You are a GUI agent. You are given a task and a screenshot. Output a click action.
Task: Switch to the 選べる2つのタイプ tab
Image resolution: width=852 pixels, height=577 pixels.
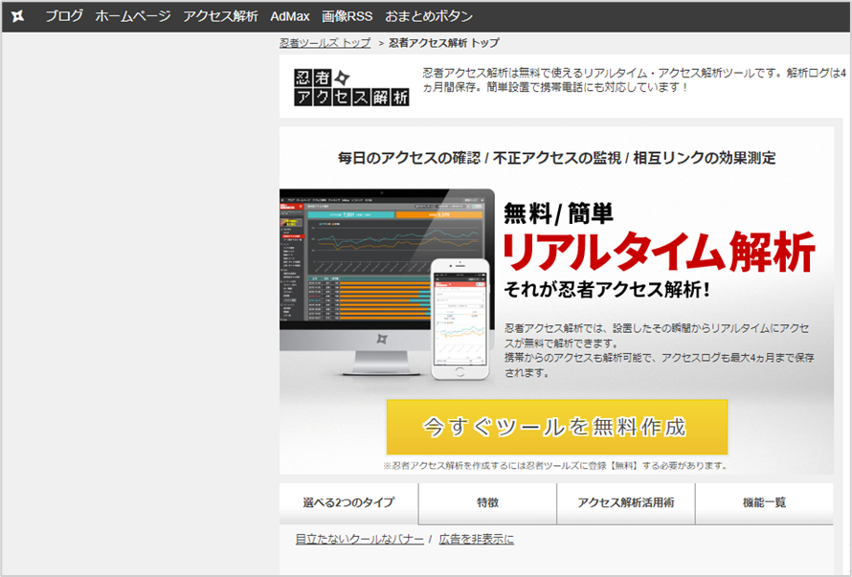pos(348,503)
